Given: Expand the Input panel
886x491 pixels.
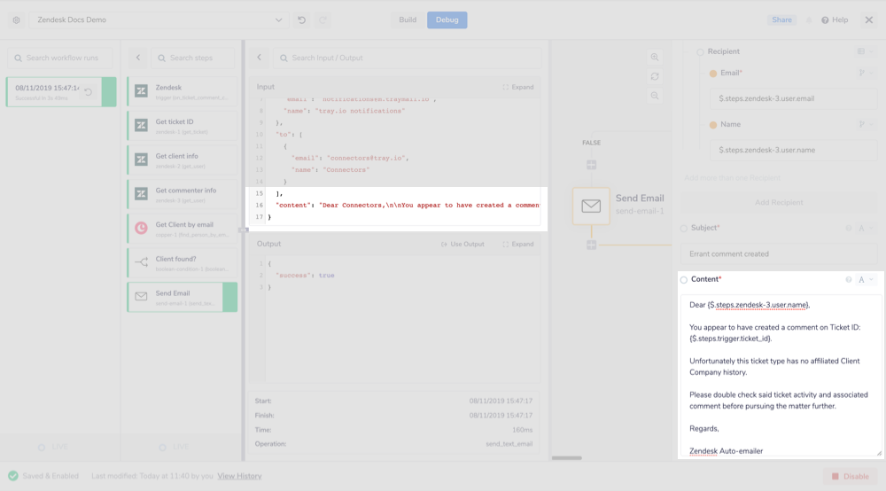Looking at the screenshot, I should point(518,87).
